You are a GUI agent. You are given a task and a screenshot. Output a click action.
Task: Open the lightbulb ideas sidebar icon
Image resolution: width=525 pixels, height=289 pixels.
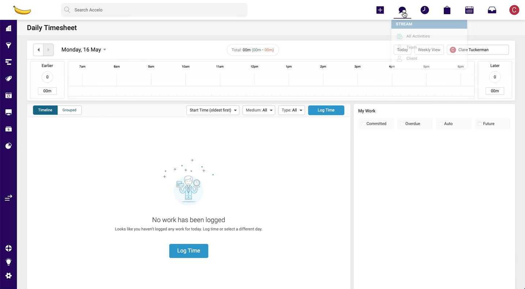click(x=8, y=262)
